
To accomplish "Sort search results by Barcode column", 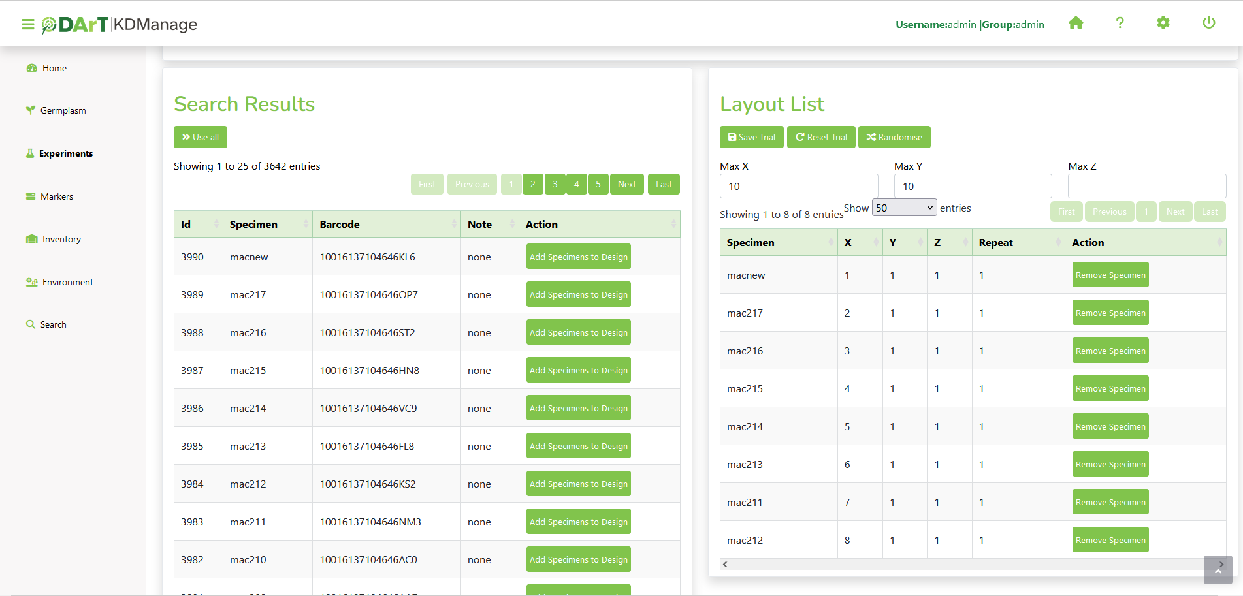I will coord(386,224).
